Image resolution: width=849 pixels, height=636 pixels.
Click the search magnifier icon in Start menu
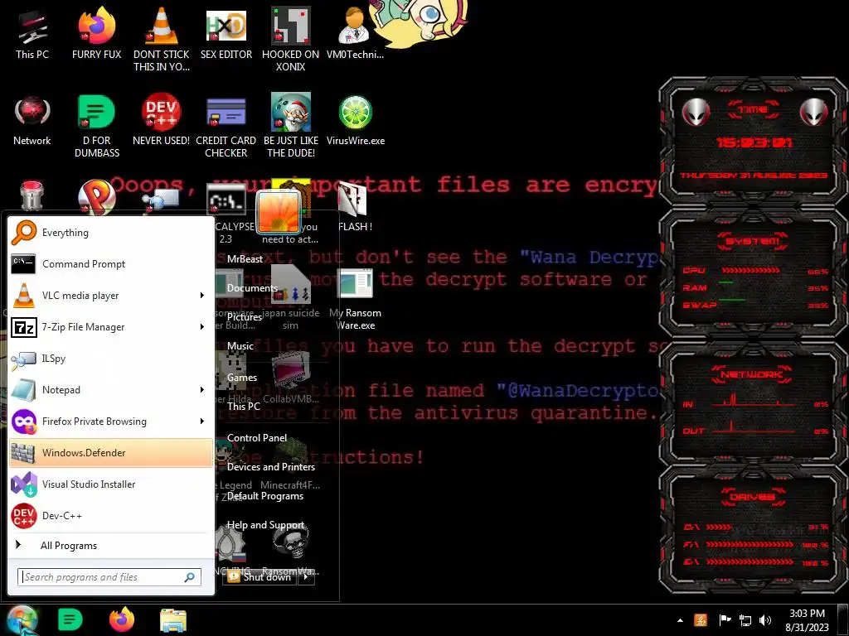click(190, 577)
